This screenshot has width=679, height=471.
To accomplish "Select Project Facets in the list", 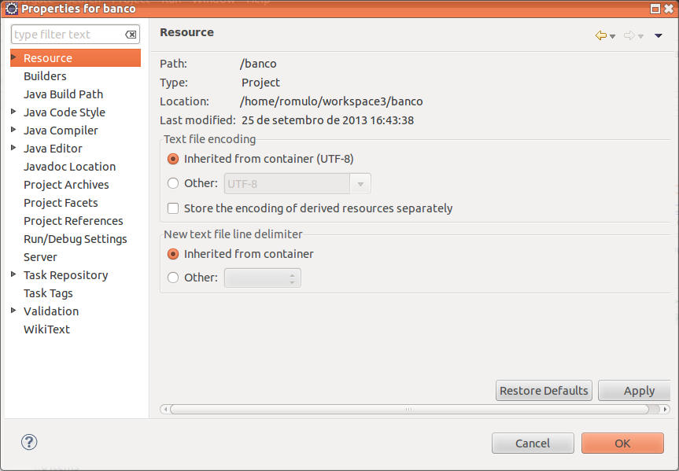I will (61, 203).
